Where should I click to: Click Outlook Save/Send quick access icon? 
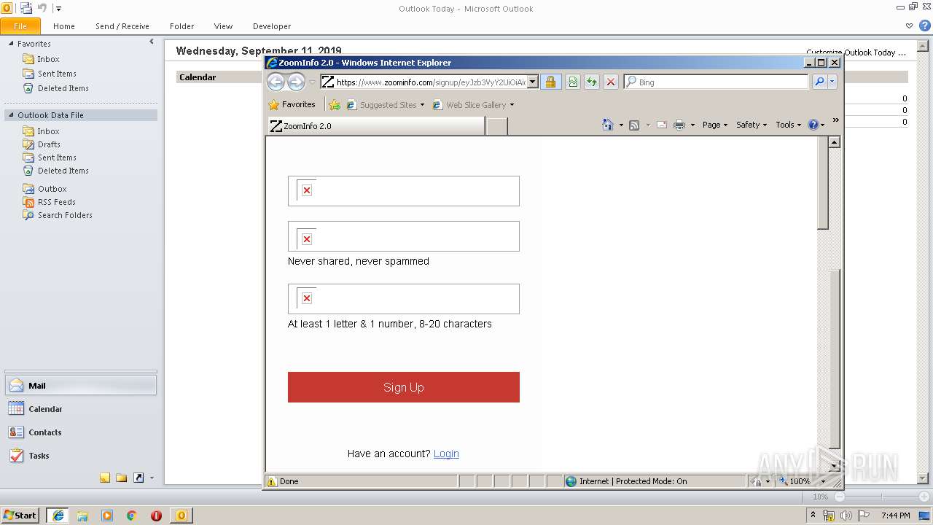coord(26,8)
